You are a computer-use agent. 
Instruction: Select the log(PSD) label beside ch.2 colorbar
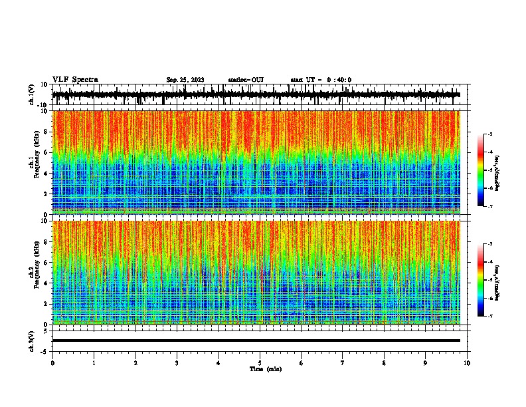497,283
